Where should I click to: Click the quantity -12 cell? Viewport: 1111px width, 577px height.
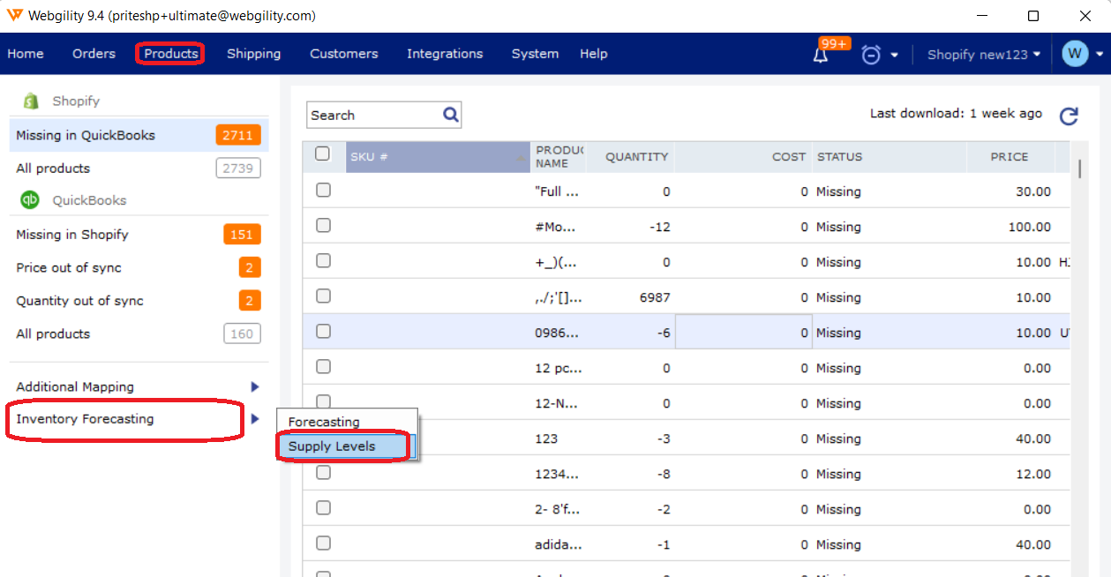(658, 227)
